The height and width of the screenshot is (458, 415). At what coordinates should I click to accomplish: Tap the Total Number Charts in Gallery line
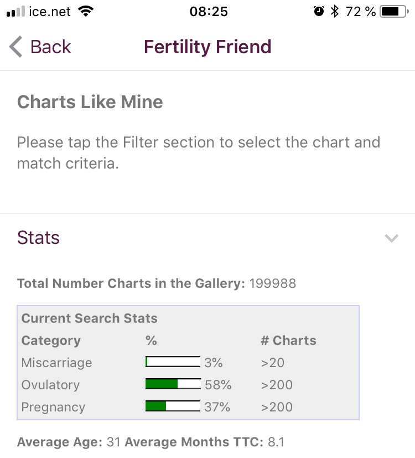157,284
